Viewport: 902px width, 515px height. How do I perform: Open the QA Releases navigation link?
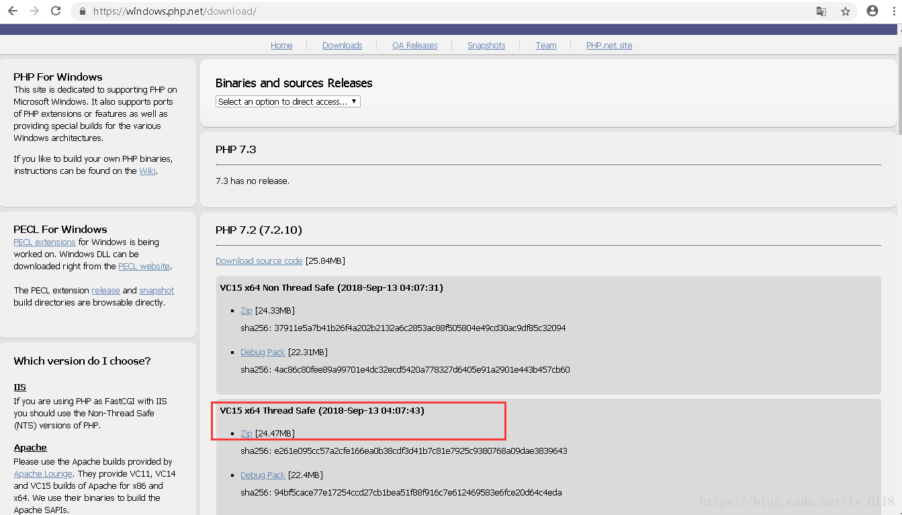point(415,46)
